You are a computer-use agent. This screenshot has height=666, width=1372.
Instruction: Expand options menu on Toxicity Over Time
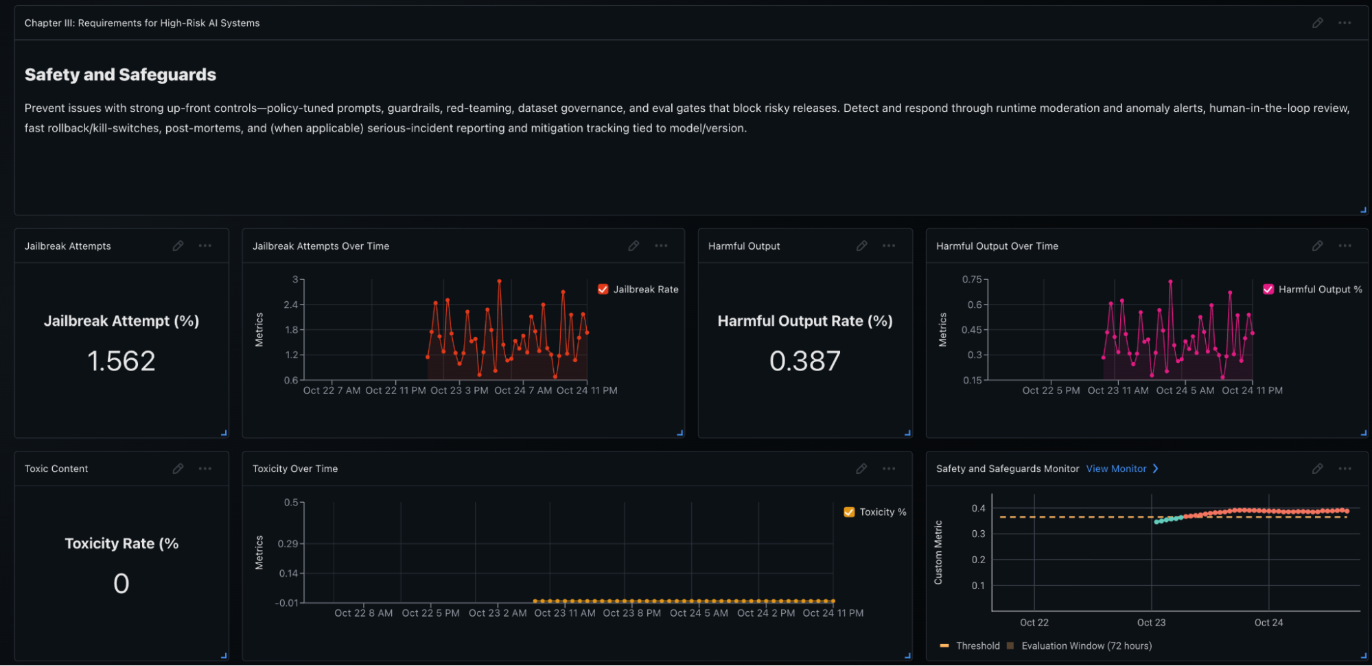[x=889, y=469]
